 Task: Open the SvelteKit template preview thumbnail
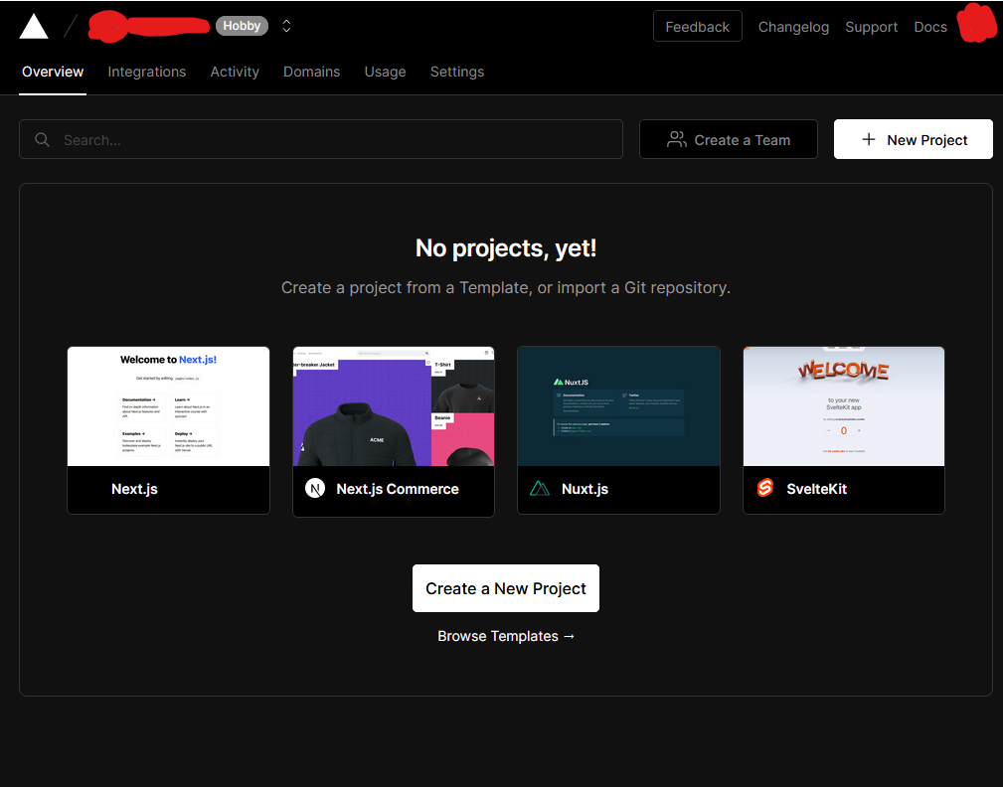pos(844,406)
